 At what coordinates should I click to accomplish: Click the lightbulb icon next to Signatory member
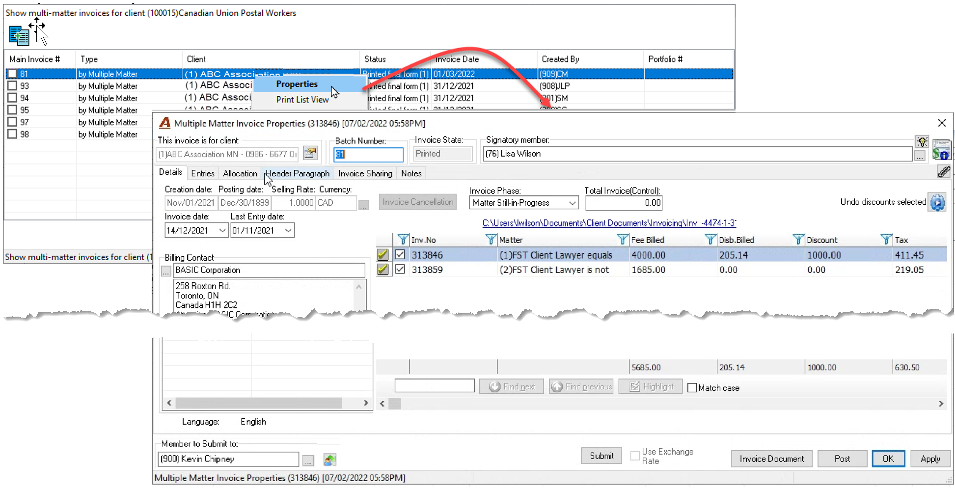(922, 142)
